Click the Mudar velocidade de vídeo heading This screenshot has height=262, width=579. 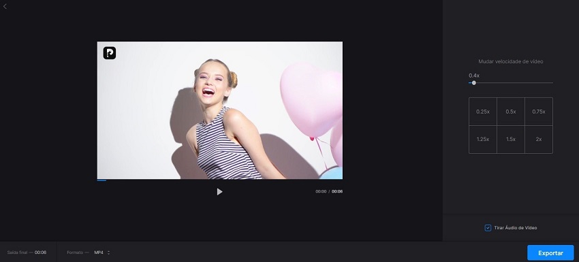(511, 61)
